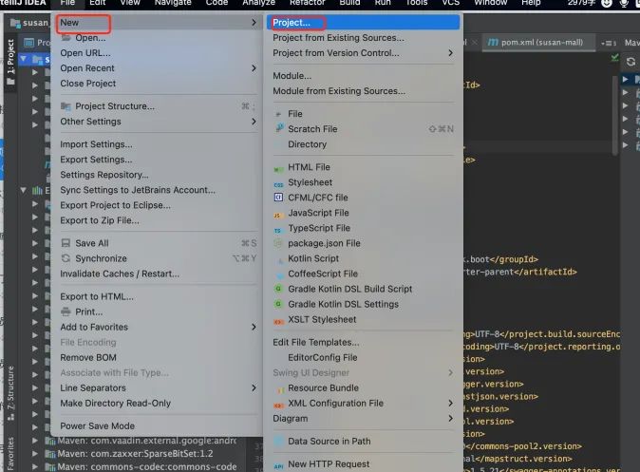Image resolution: width=640 pixels, height=472 pixels.
Task: Click the CFML/CFC file icon
Action: click(x=278, y=198)
